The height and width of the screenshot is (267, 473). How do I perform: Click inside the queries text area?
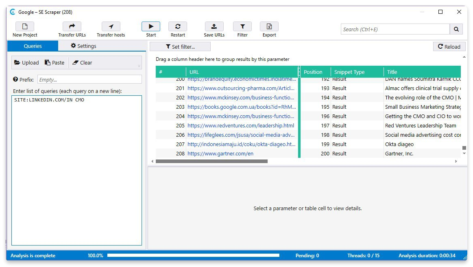point(76,170)
